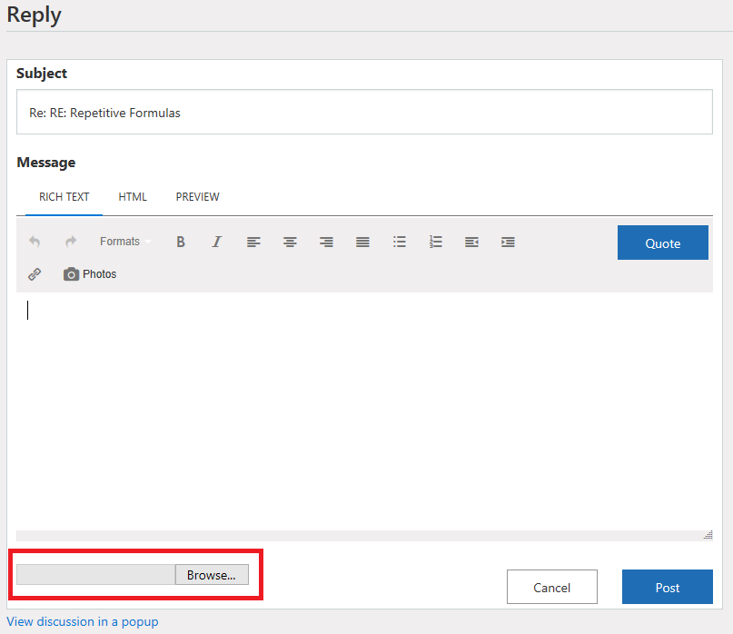The width and height of the screenshot is (733, 634).
Task: Toggle italic formatting
Action: point(217,242)
